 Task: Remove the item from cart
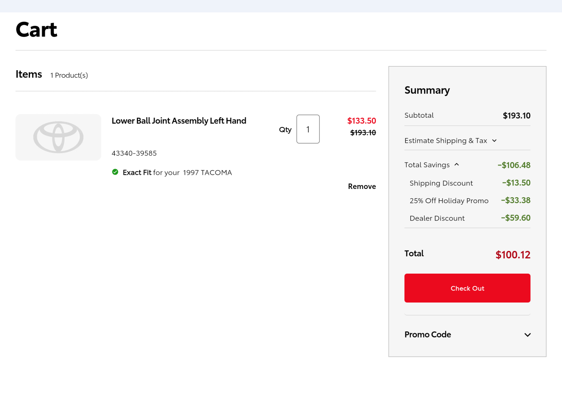pos(362,186)
